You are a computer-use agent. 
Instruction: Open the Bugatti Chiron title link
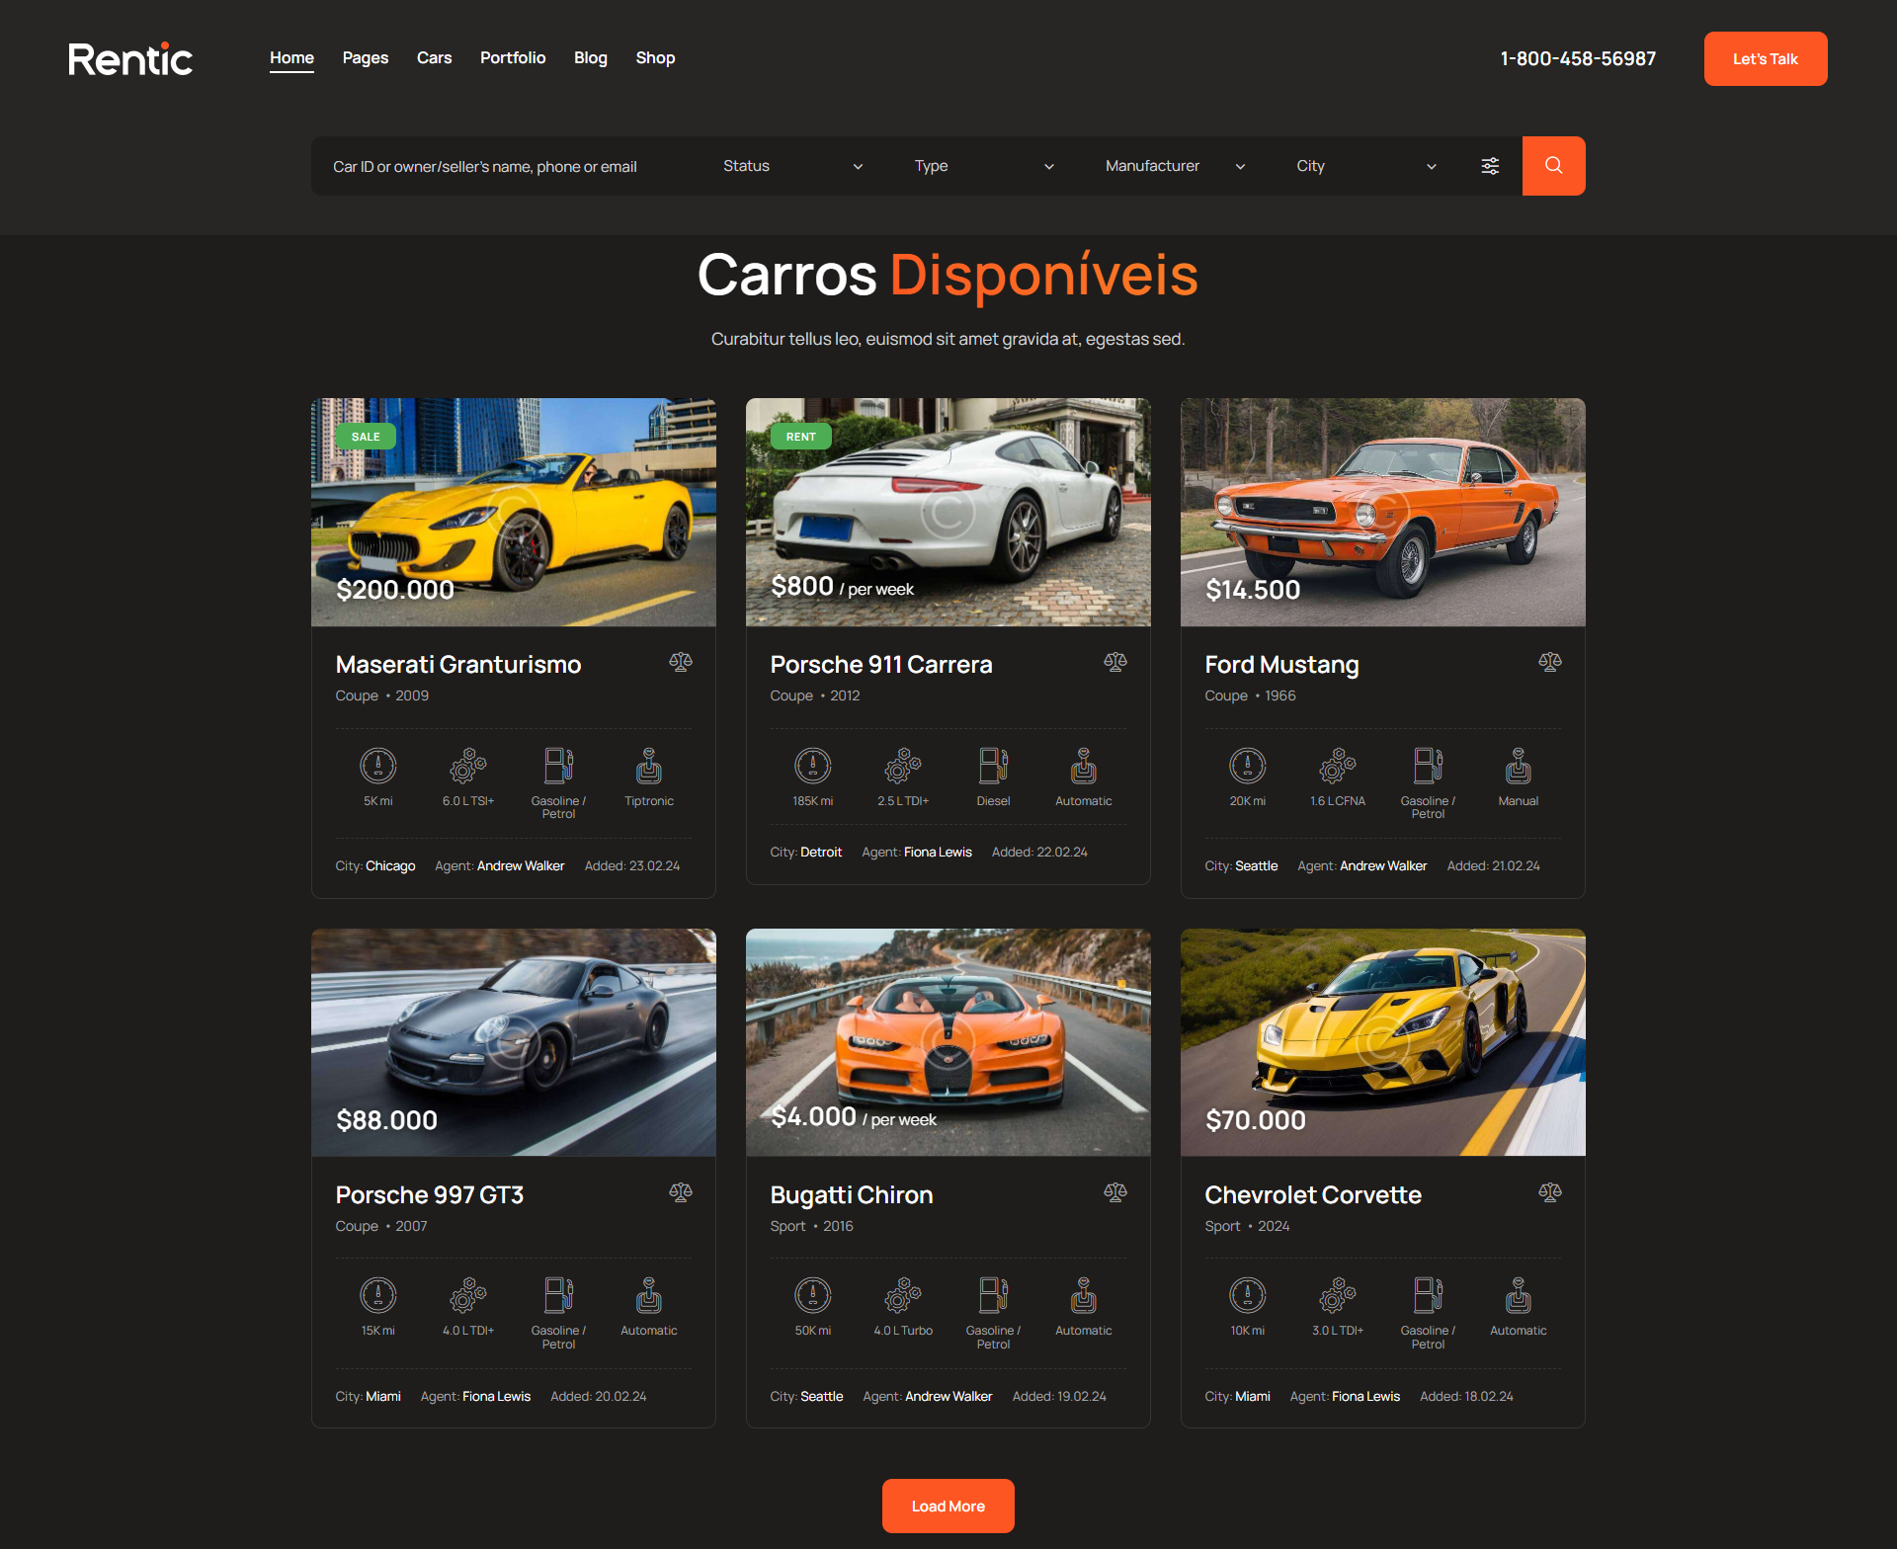(x=852, y=1195)
